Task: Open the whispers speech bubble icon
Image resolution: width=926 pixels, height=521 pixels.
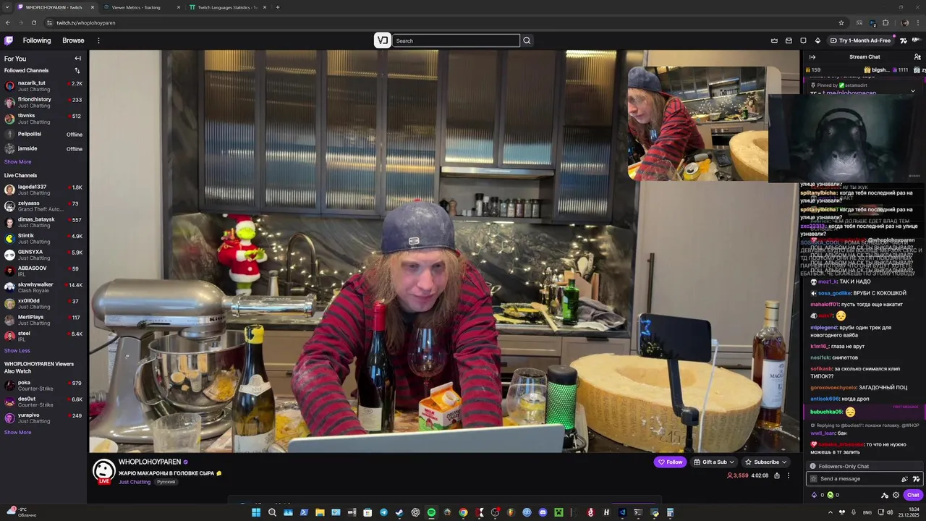Action: pos(803,41)
